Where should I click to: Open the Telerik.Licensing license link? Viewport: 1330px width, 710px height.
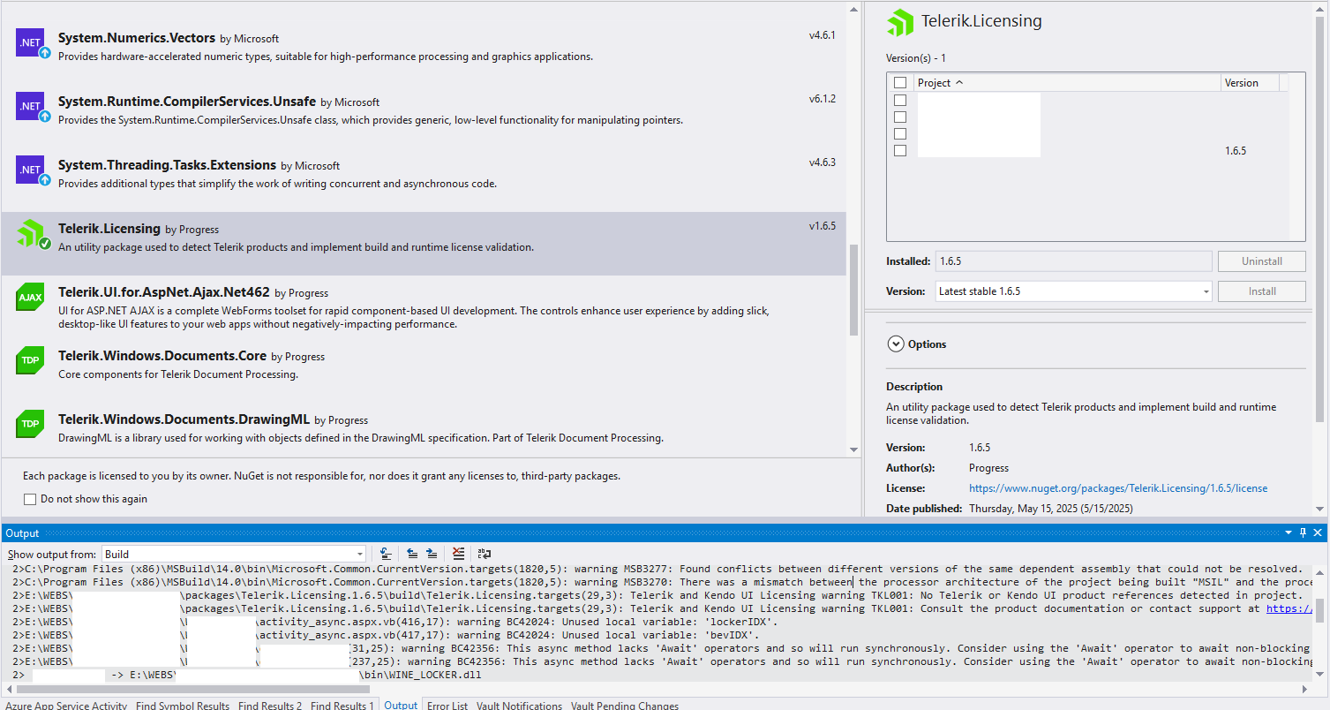point(1118,488)
